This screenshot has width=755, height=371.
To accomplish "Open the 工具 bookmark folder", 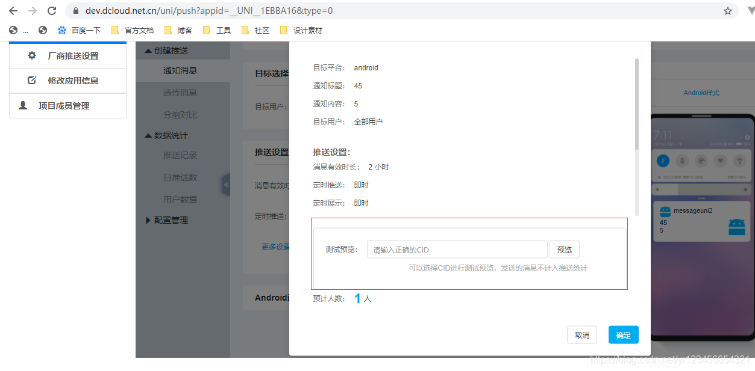I will click(217, 30).
